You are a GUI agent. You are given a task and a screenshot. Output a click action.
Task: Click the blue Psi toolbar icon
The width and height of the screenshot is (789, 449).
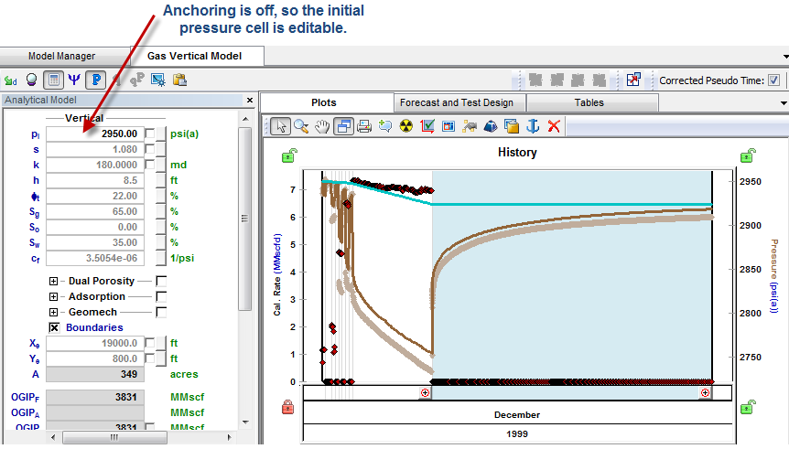(x=75, y=80)
